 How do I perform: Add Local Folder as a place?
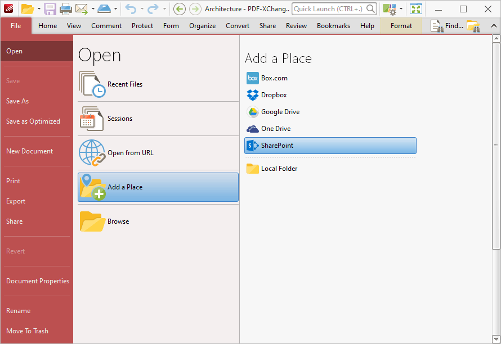[330, 169]
